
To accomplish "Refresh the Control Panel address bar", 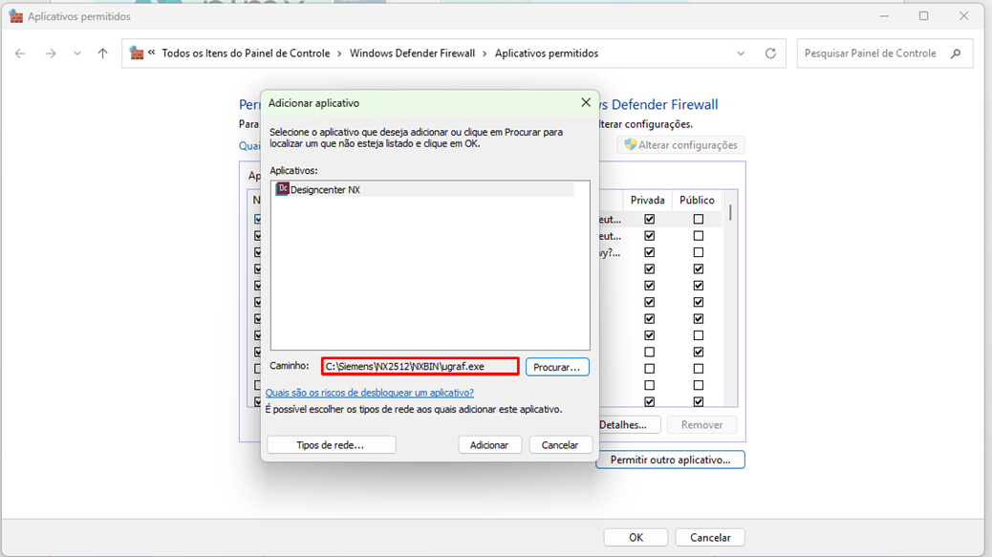I will (x=770, y=54).
